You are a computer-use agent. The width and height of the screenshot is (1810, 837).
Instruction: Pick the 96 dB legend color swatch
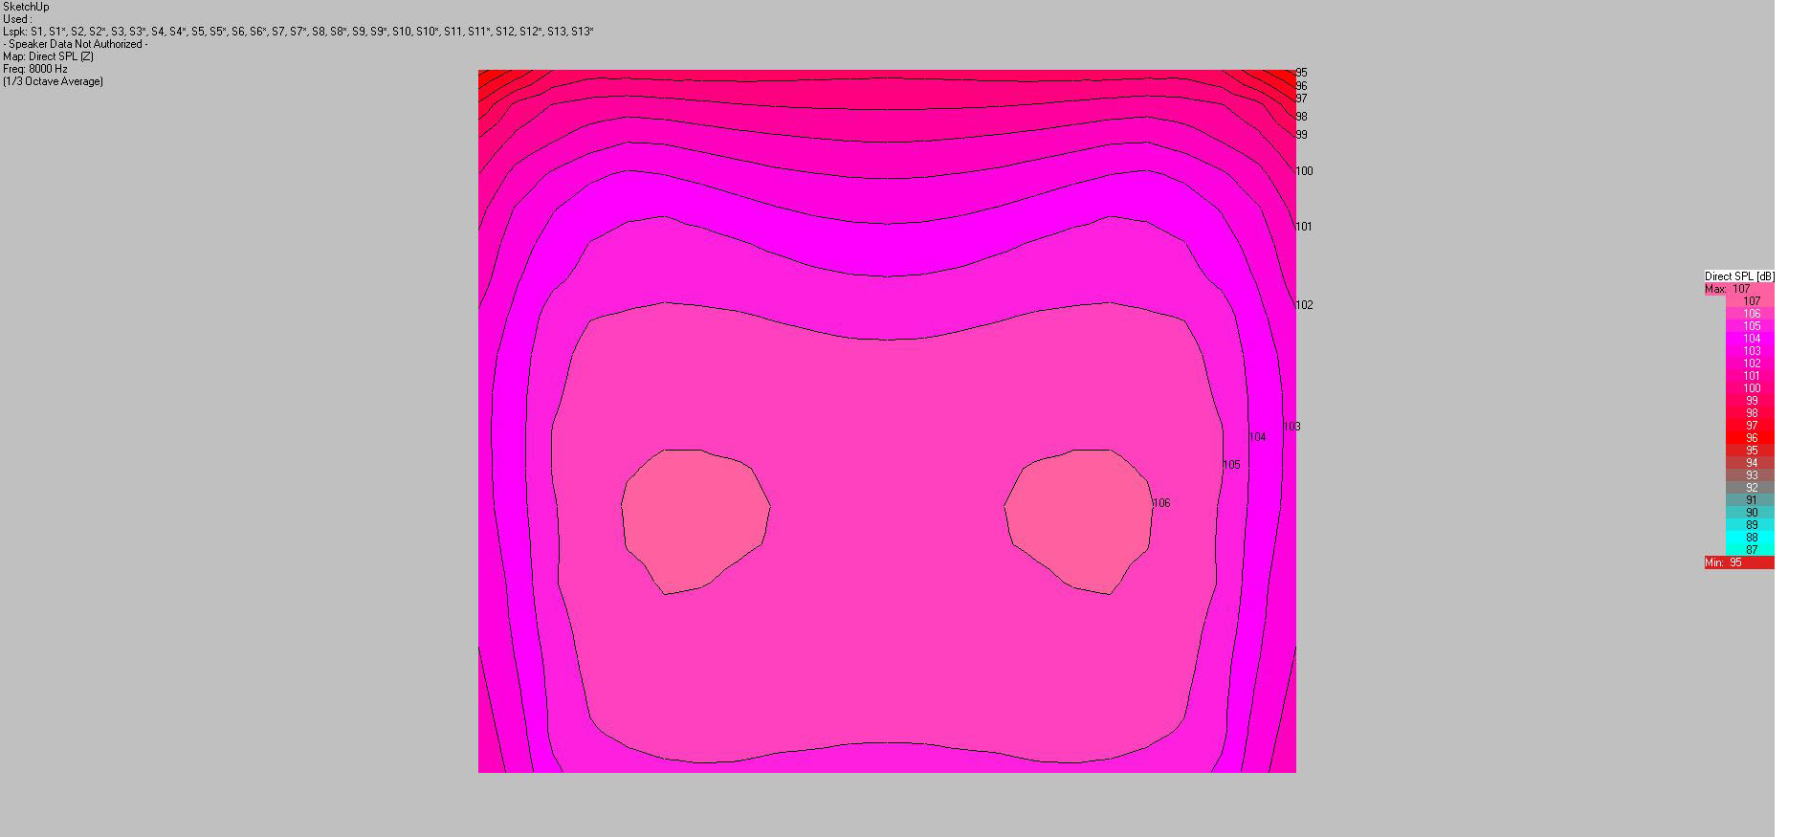(x=1751, y=437)
